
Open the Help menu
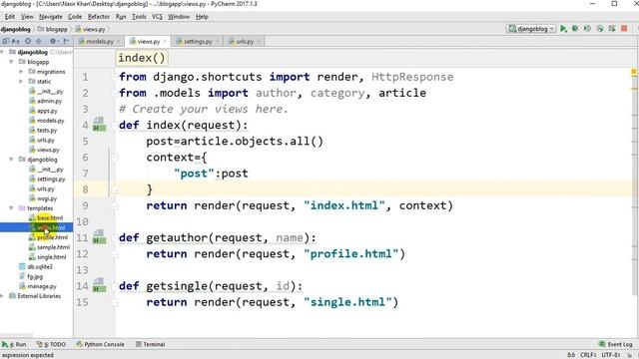[202, 17]
